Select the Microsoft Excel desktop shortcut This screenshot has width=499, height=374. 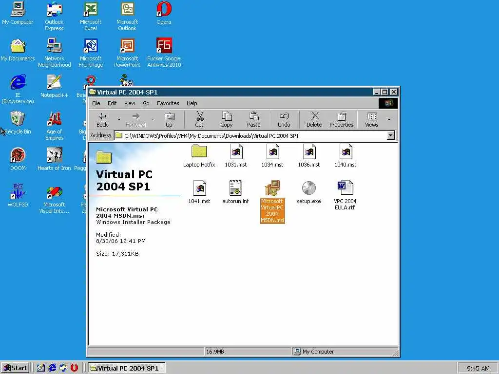click(x=91, y=17)
